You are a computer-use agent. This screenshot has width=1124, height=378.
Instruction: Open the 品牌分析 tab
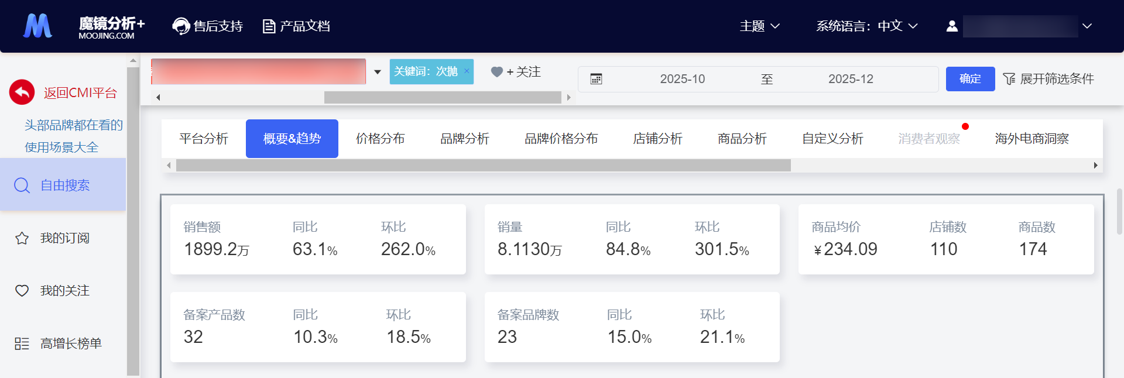click(465, 139)
